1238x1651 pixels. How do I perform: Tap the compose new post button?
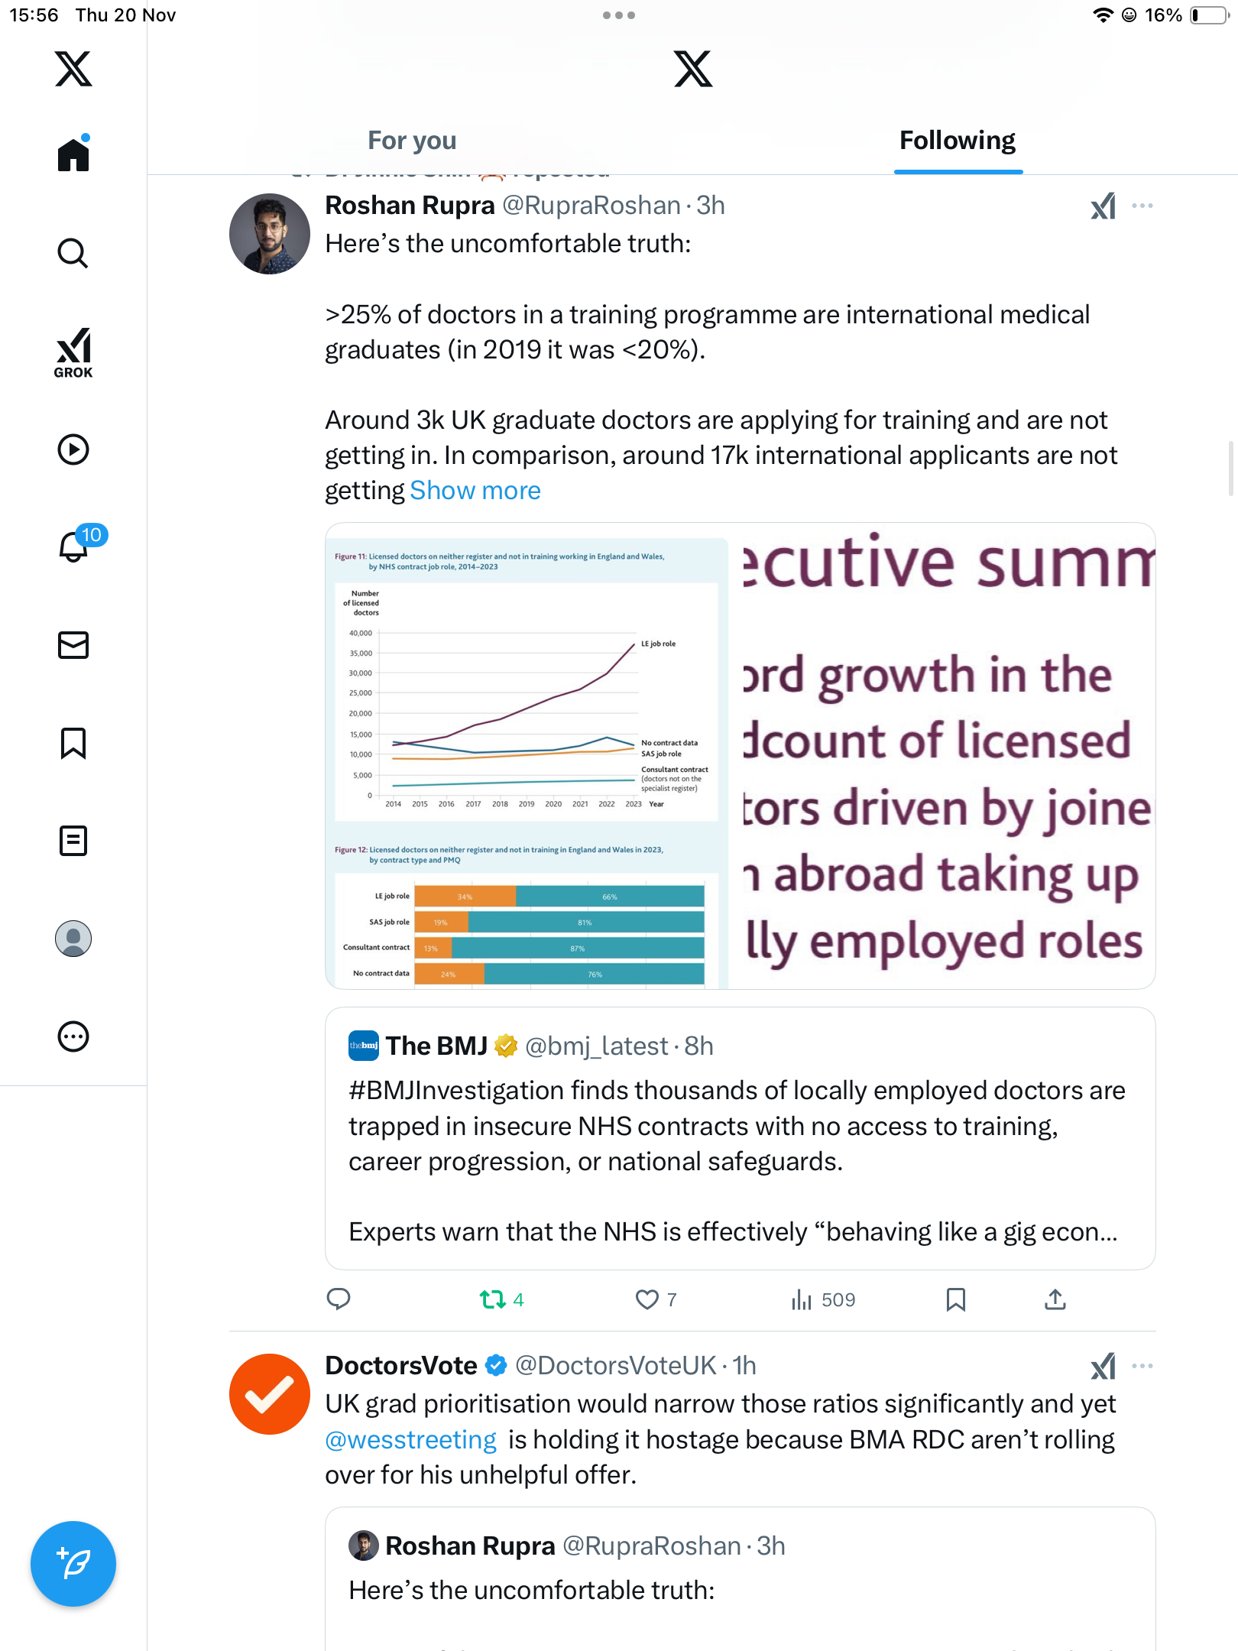pyautogui.click(x=73, y=1564)
